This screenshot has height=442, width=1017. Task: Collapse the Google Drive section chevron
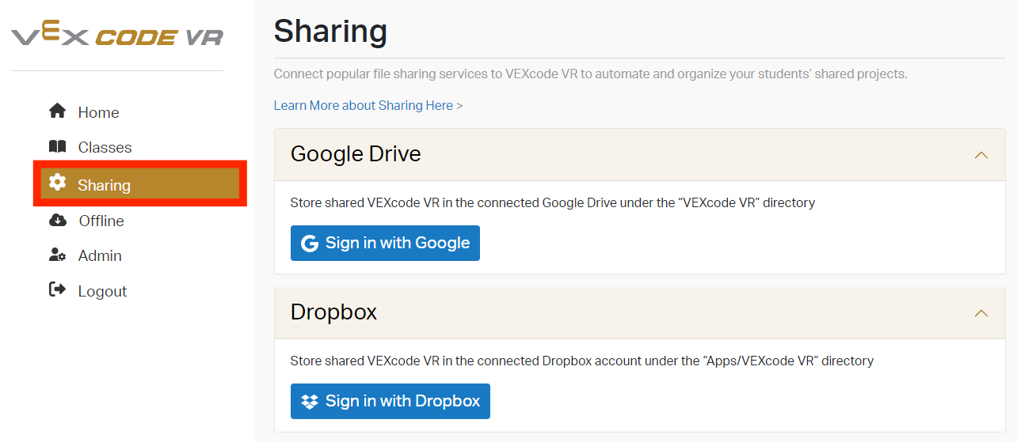981,155
